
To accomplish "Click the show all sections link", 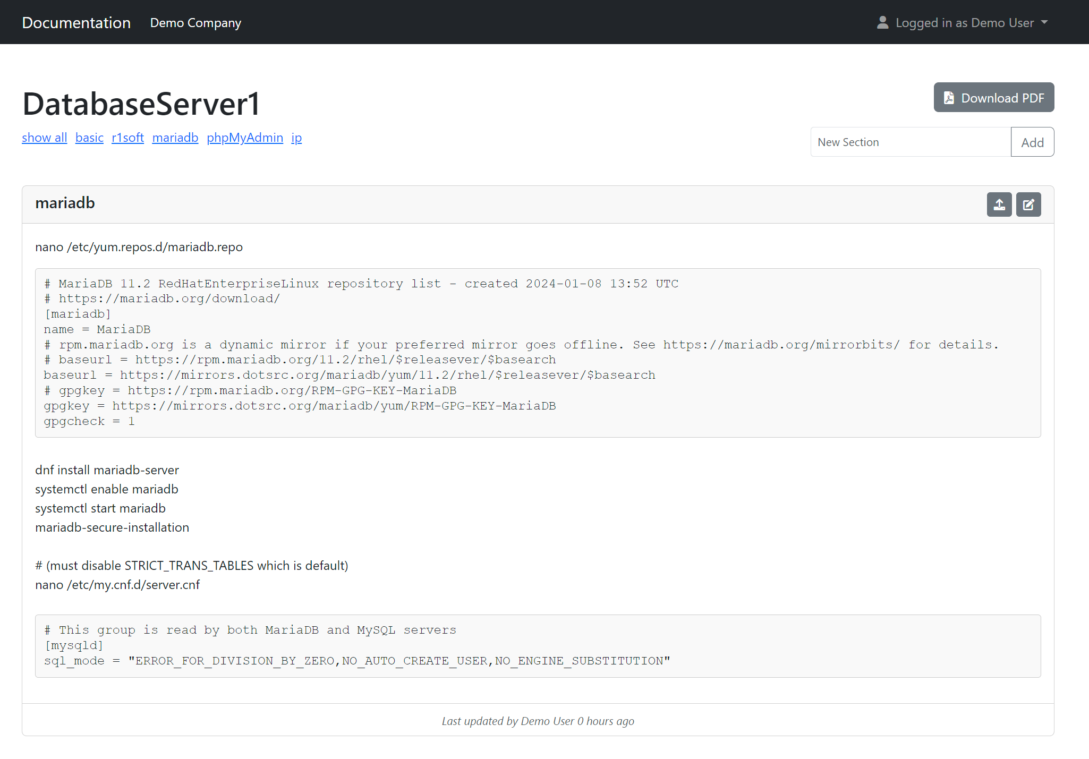I will 45,138.
